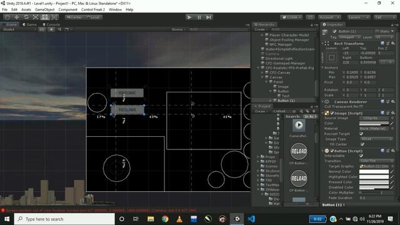Screen dimensions: 400x225
Task: Open Visual Studio Code from taskbar
Action: coord(251,219)
